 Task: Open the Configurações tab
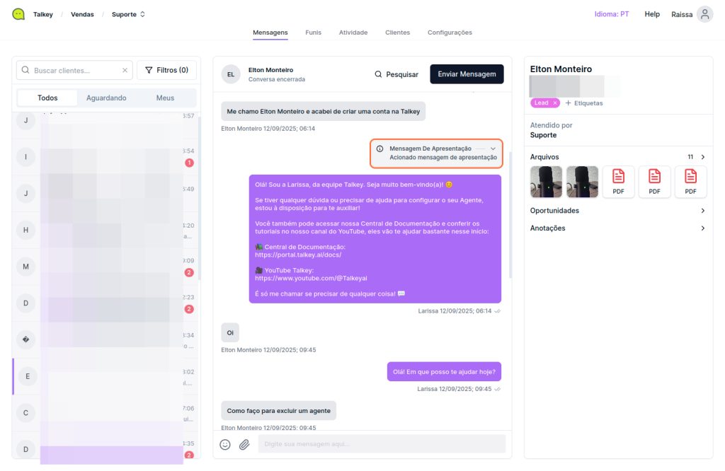pos(450,33)
